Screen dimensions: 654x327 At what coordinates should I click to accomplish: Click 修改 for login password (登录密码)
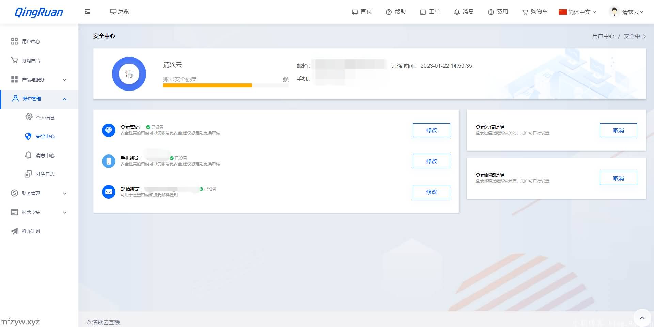point(431,130)
